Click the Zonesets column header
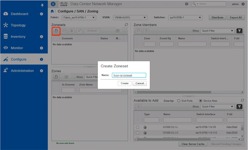248x150 pixels. 67,38
